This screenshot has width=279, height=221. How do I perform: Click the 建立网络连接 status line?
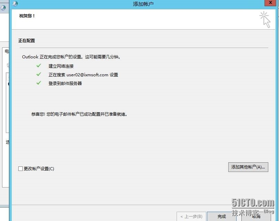[61, 66]
